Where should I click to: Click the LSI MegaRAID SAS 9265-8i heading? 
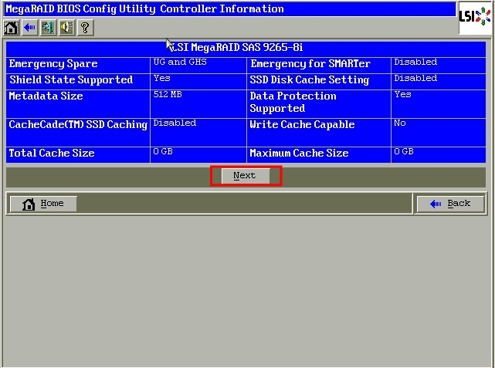tap(246, 47)
